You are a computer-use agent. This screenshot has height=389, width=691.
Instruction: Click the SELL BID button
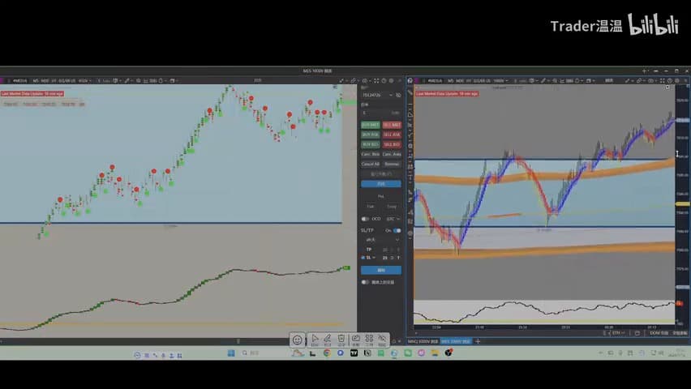[x=392, y=144]
